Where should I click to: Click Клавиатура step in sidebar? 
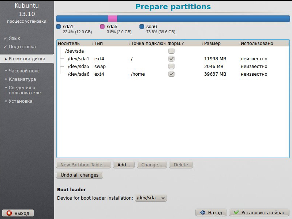(22, 79)
